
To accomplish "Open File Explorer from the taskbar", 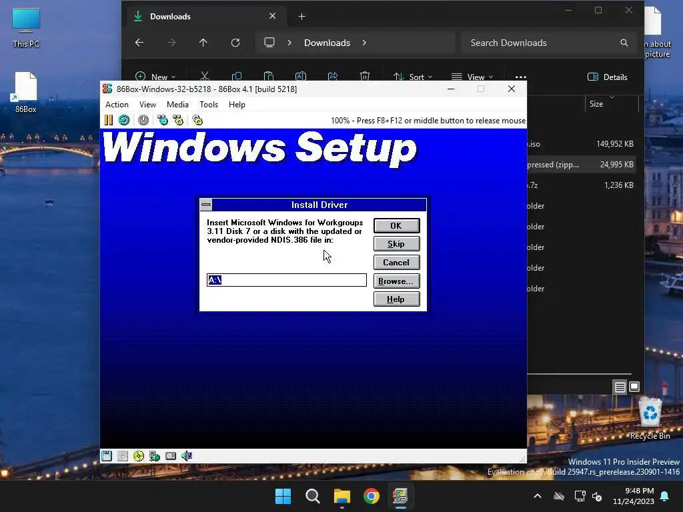I will (342, 496).
